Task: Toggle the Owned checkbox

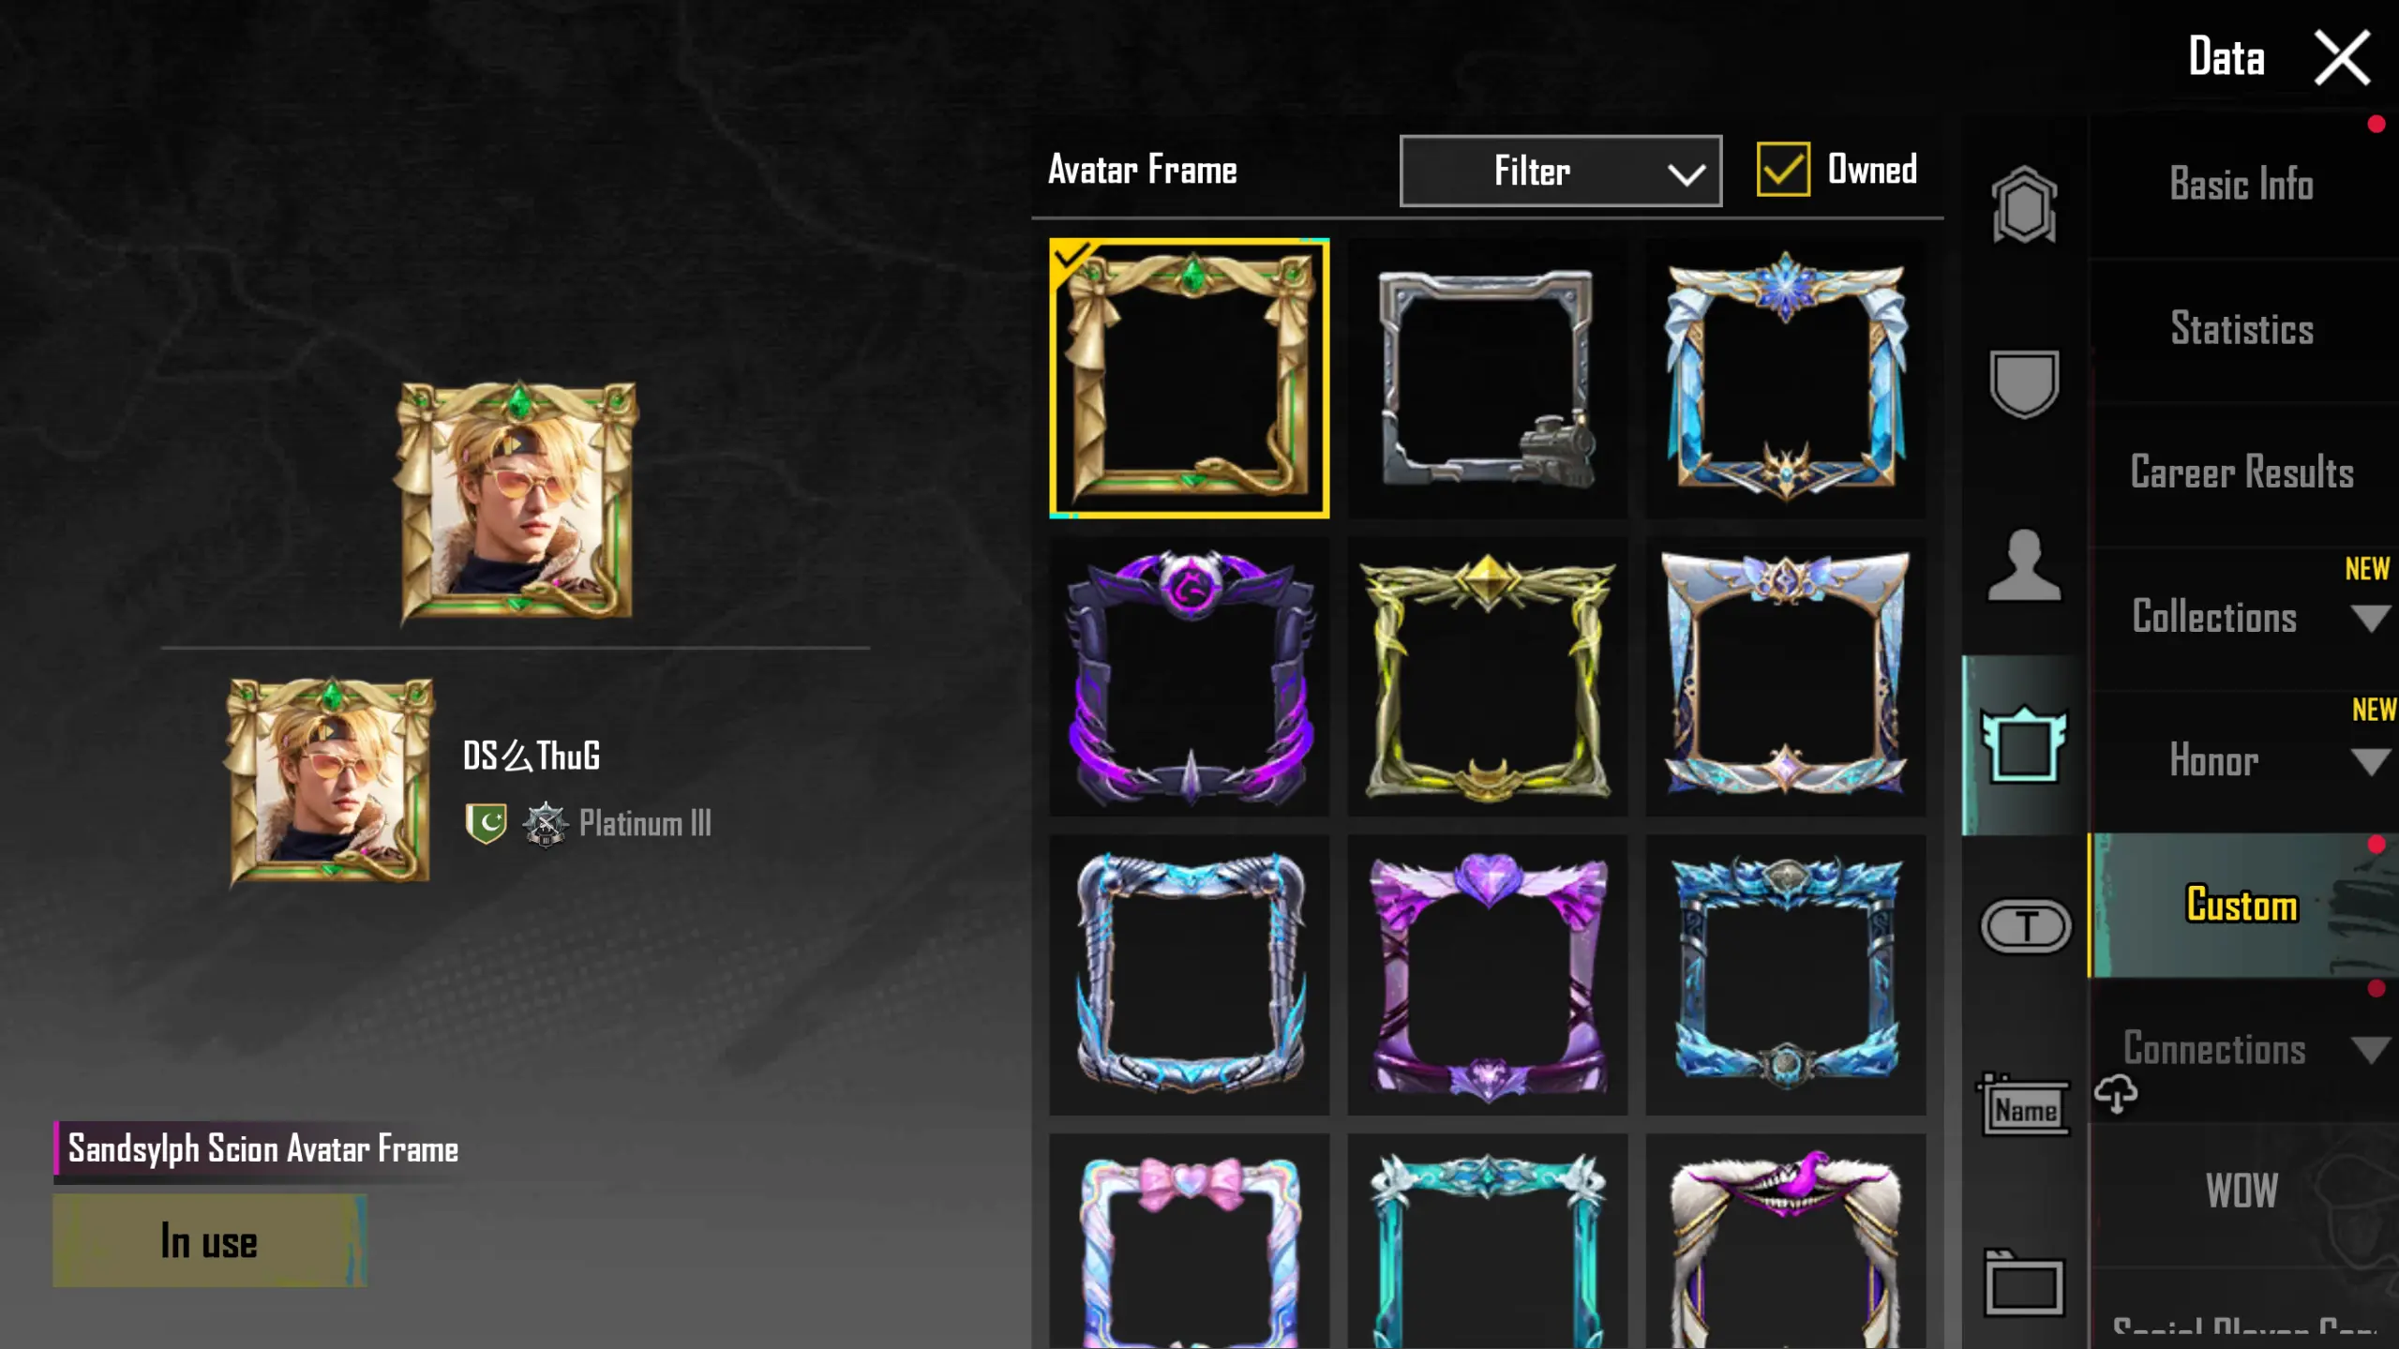Action: coord(1782,170)
